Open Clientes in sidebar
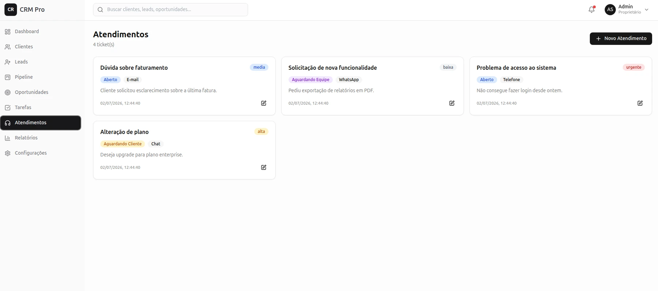658x291 pixels. pos(41,47)
